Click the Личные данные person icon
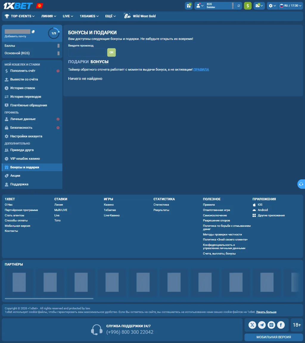This screenshot has height=343, width=305. (7, 119)
